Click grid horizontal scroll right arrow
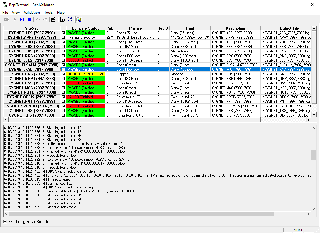Image resolution: width=320 pixels, height=233 pixels. click(x=309, y=120)
